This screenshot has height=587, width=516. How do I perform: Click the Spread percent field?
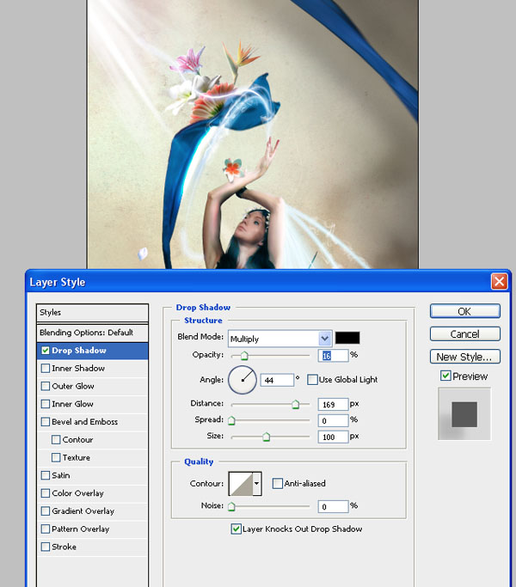(333, 421)
